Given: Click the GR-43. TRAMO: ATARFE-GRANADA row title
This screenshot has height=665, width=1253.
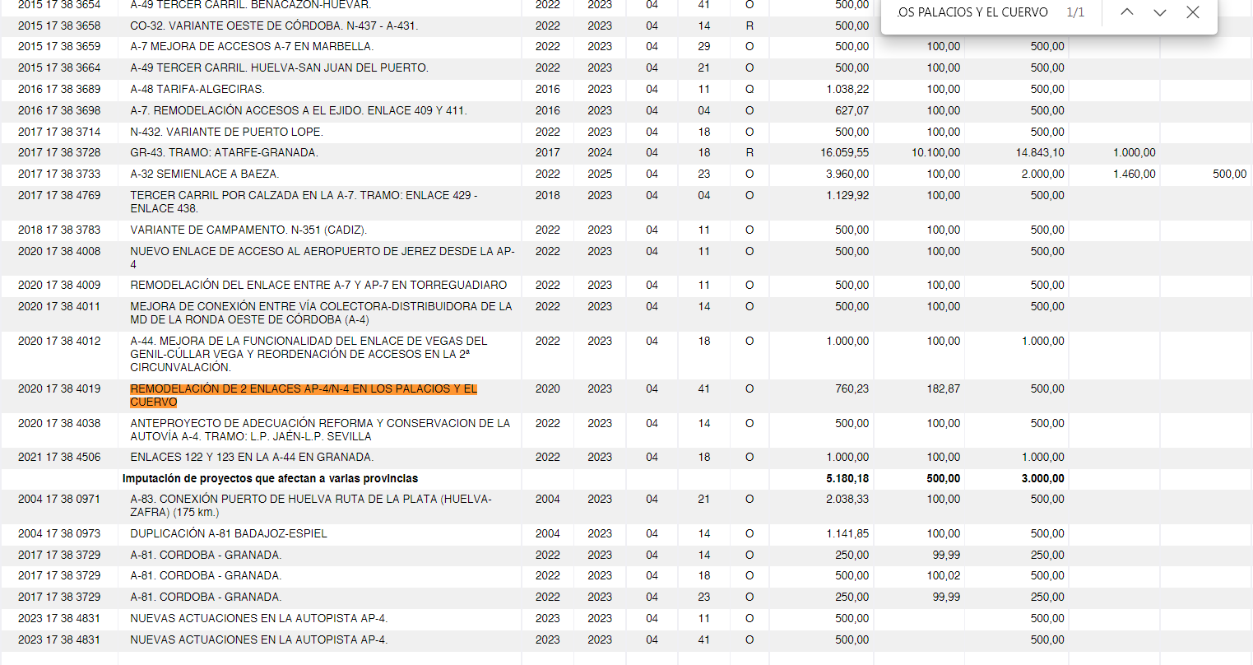Looking at the screenshot, I should pyautogui.click(x=224, y=153).
